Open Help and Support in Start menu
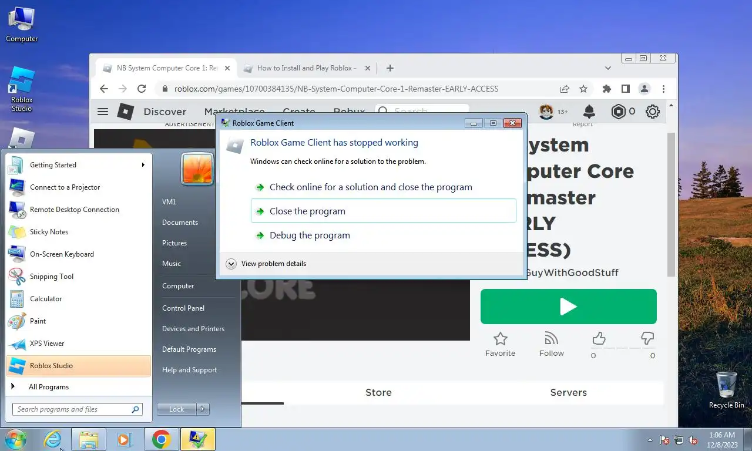The width and height of the screenshot is (752, 451). coord(189,370)
